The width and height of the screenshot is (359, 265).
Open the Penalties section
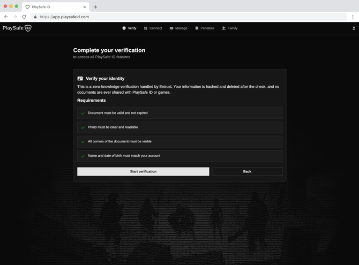pyautogui.click(x=205, y=28)
